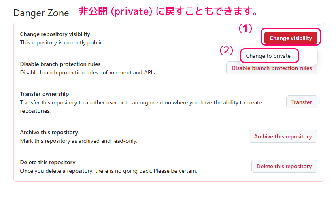Click the Delete this repository button

(284, 166)
